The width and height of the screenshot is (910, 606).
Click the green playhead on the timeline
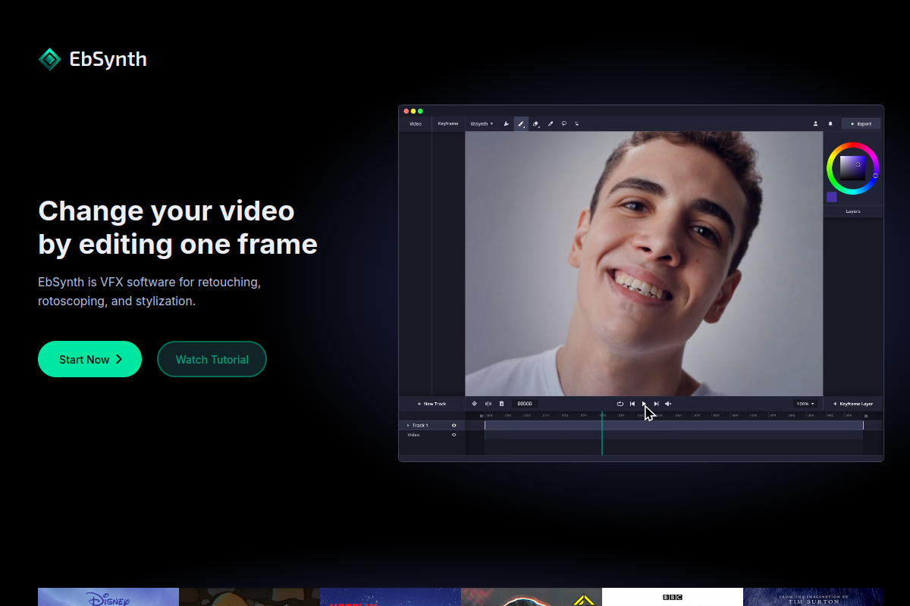click(x=602, y=433)
